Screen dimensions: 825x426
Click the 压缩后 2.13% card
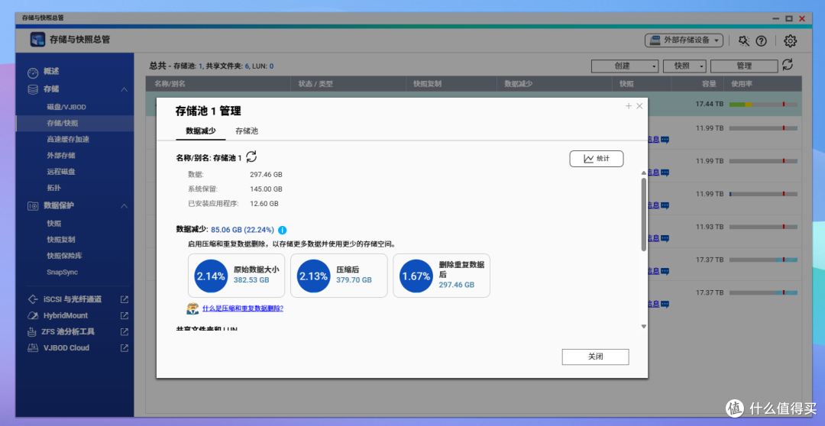339,276
